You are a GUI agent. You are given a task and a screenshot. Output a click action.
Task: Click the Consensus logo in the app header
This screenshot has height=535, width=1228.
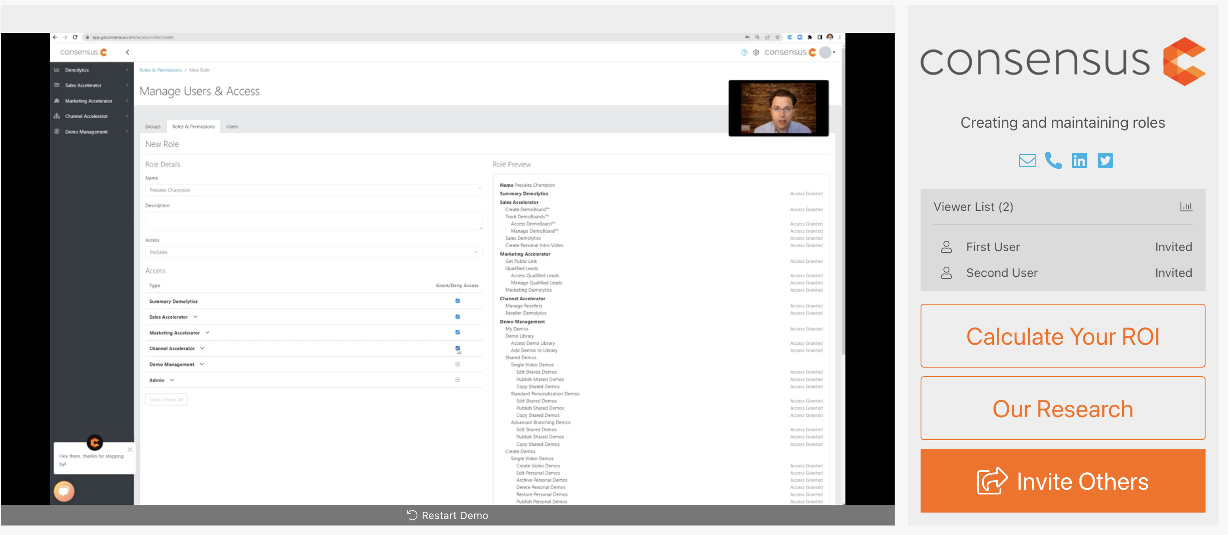click(84, 52)
